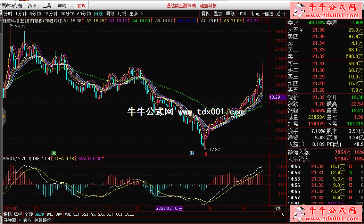This screenshot has height=224, width=364.
Task: Click the 画线 drawing button
Action: pos(231,14)
